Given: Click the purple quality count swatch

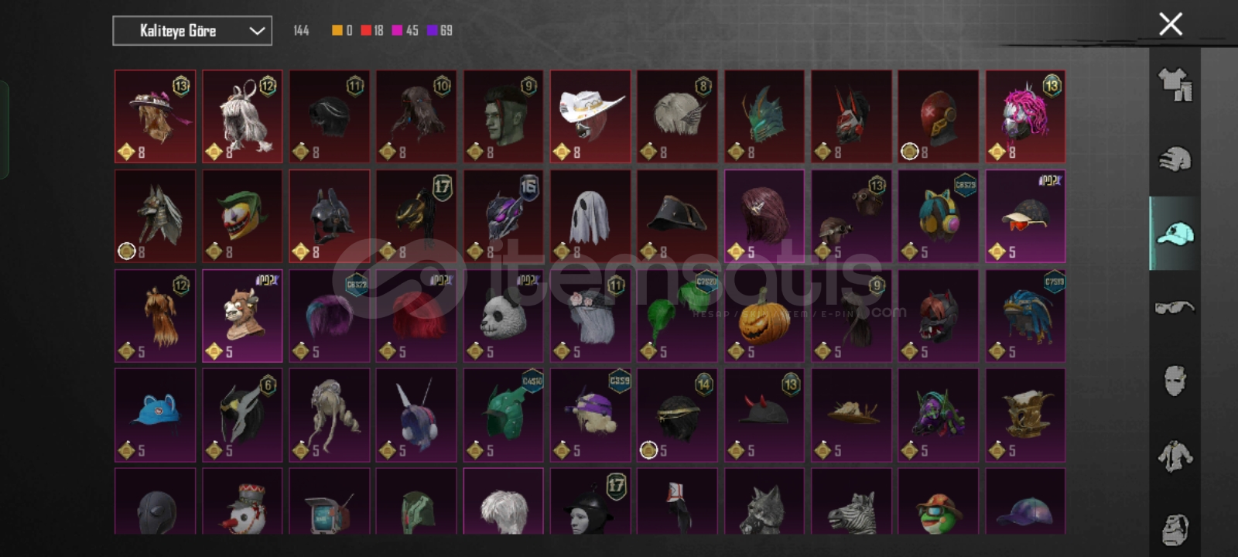Looking at the screenshot, I should [x=432, y=30].
